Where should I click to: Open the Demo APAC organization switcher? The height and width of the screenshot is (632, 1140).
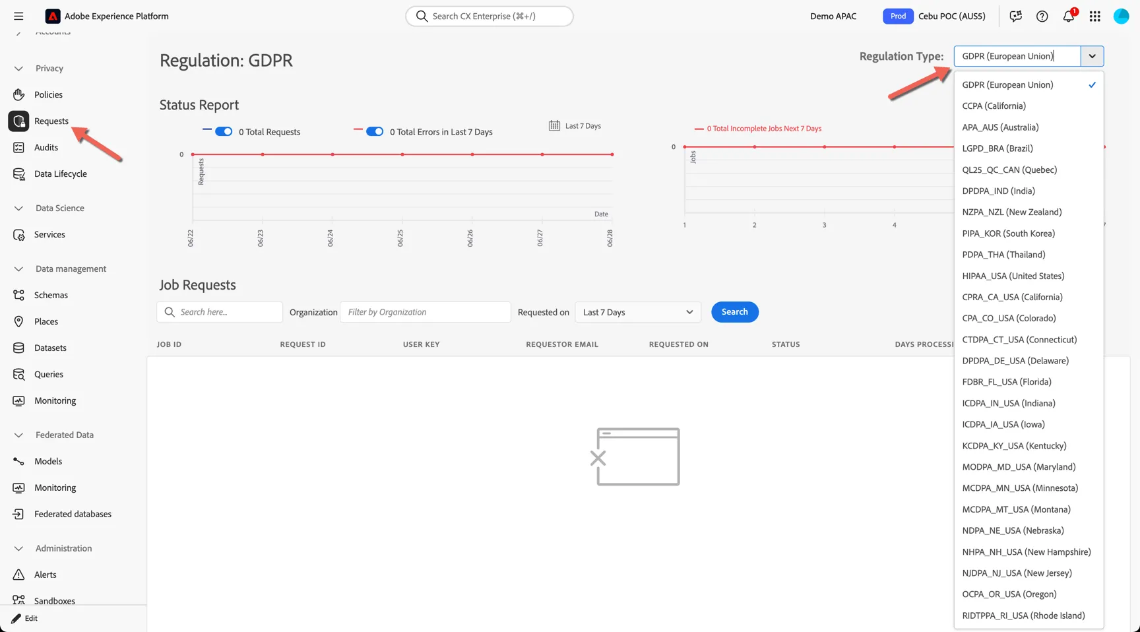(833, 16)
